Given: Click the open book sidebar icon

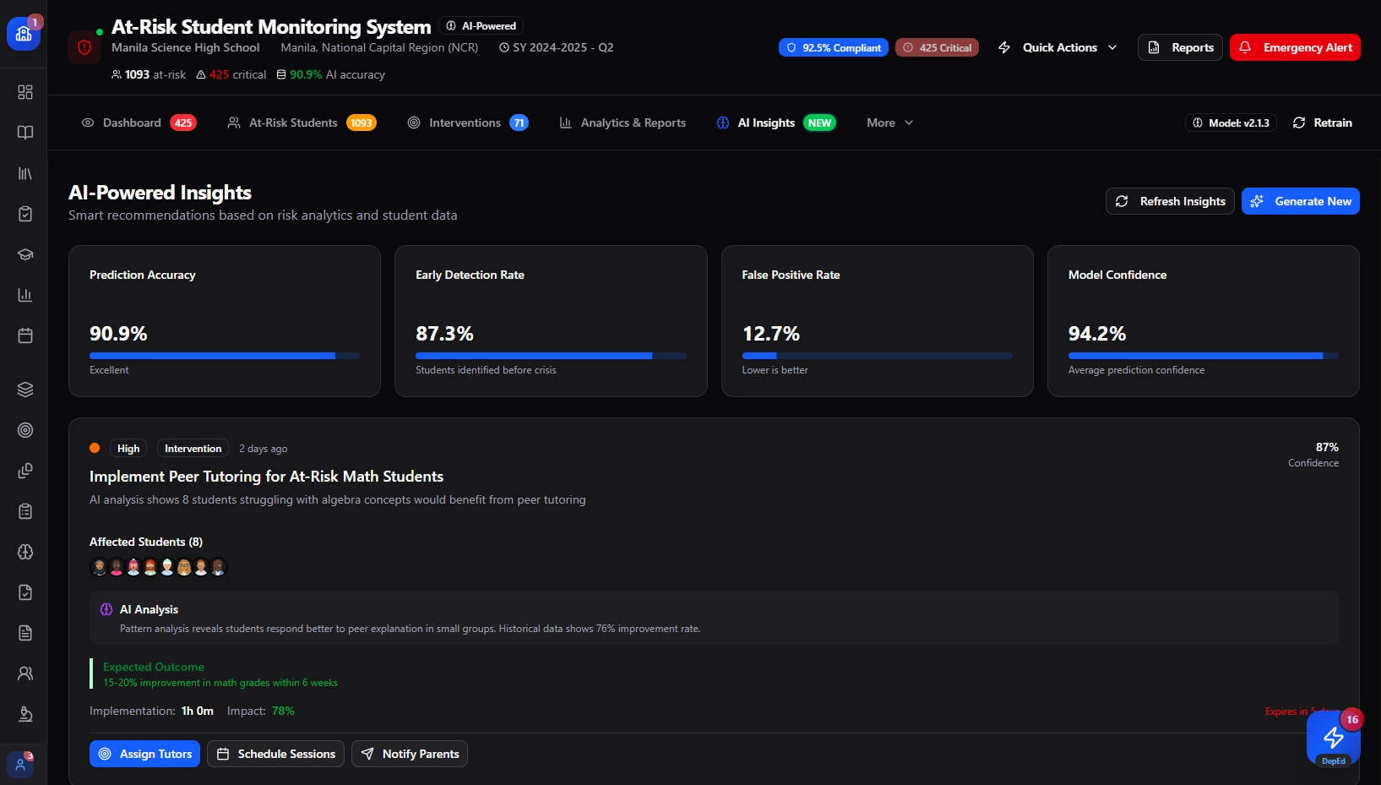Looking at the screenshot, I should pyautogui.click(x=25, y=133).
